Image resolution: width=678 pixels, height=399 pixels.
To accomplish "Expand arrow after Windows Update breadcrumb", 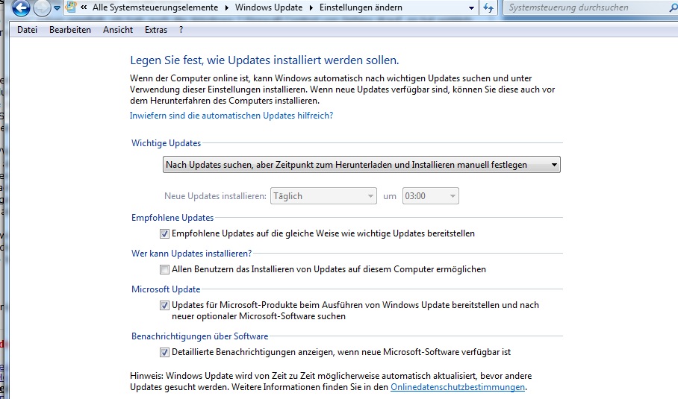I will coord(311,7).
